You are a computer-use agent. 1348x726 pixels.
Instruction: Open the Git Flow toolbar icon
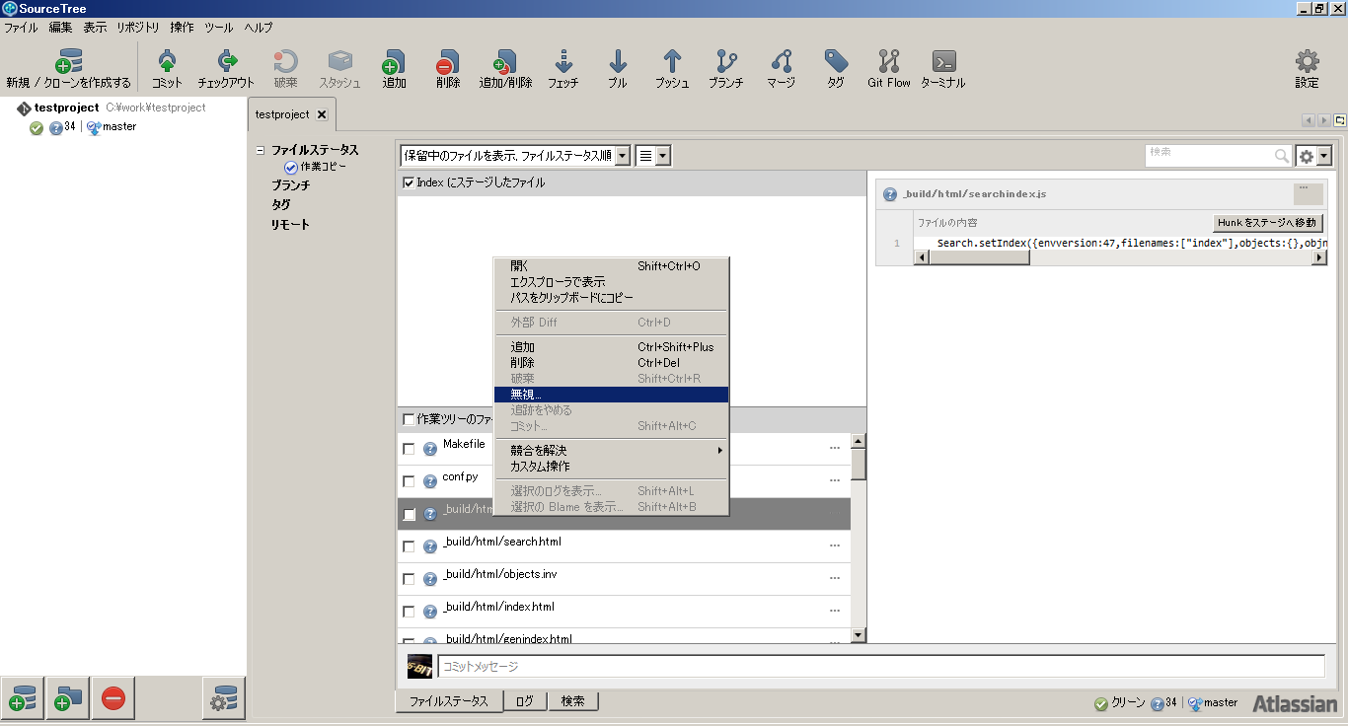(889, 62)
